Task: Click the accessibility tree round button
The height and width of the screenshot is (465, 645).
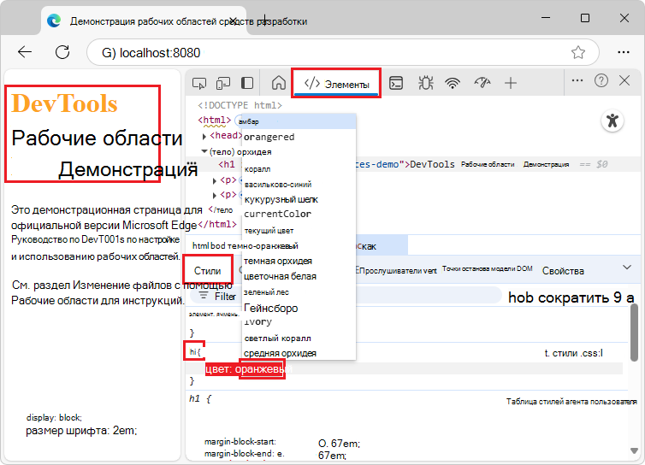Action: [612, 121]
